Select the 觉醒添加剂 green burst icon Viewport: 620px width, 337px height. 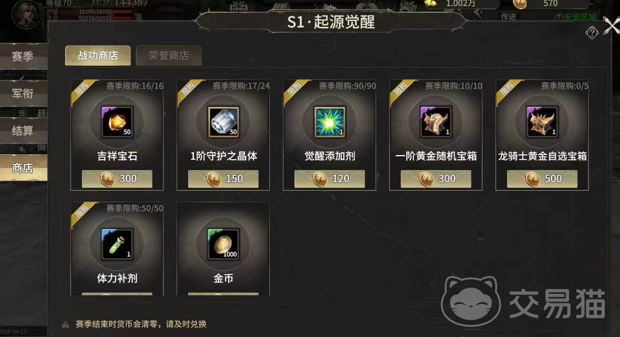click(330, 122)
